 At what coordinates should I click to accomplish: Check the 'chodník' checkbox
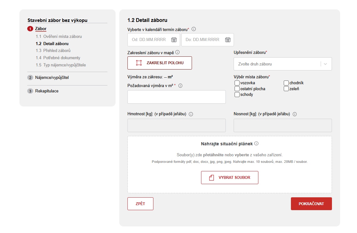[286, 83]
